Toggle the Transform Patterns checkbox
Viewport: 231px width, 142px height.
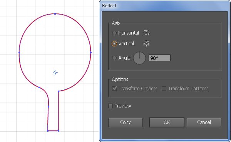coord(164,89)
